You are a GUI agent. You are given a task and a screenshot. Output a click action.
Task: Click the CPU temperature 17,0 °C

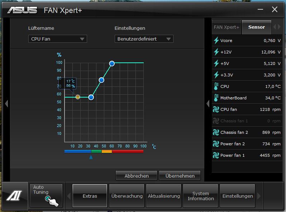click(x=273, y=86)
